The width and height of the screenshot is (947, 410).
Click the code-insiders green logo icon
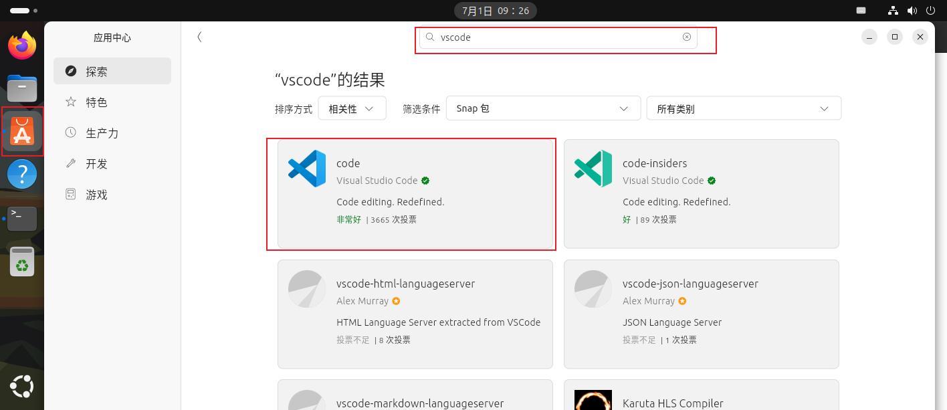pyautogui.click(x=593, y=169)
